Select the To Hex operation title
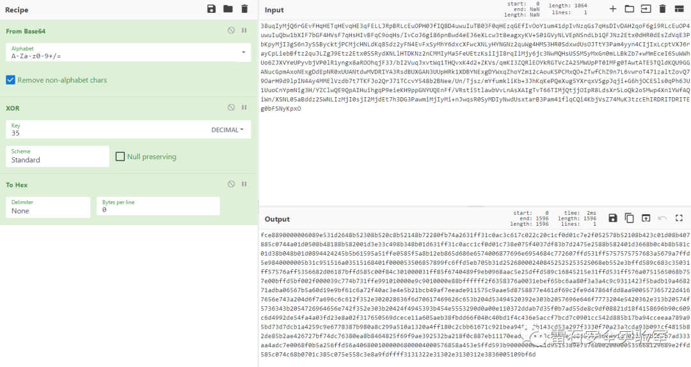Viewport: 691px width, 367px height. pyautogui.click(x=17, y=185)
